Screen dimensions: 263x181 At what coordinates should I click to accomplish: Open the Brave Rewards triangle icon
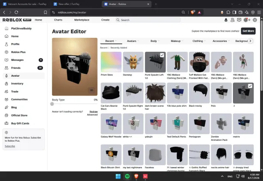click(199, 12)
